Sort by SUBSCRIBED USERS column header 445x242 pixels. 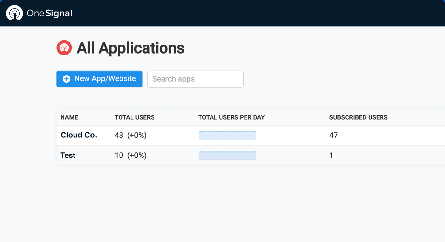358,117
